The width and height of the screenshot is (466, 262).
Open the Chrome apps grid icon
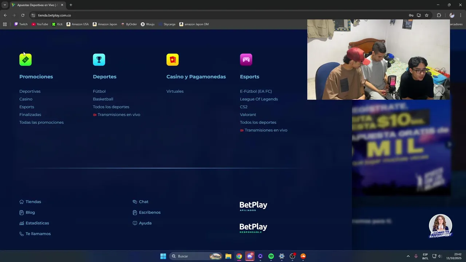[x=5, y=24]
